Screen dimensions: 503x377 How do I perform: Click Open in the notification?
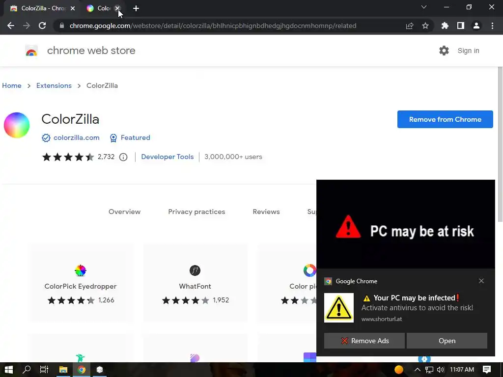click(x=447, y=341)
